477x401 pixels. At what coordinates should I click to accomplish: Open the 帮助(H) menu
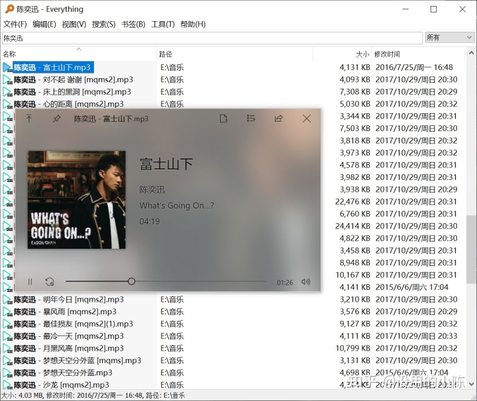193,24
